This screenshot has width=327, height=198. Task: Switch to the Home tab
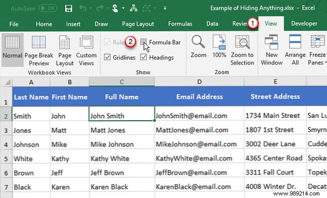tap(44, 24)
